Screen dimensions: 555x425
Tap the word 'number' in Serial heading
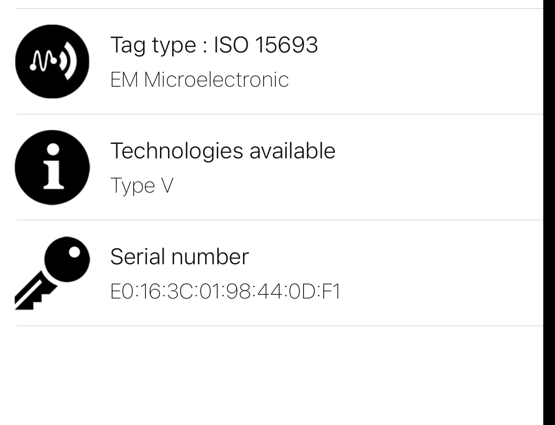coord(210,257)
